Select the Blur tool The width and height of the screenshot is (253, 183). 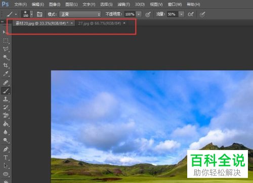pyautogui.click(x=6, y=132)
